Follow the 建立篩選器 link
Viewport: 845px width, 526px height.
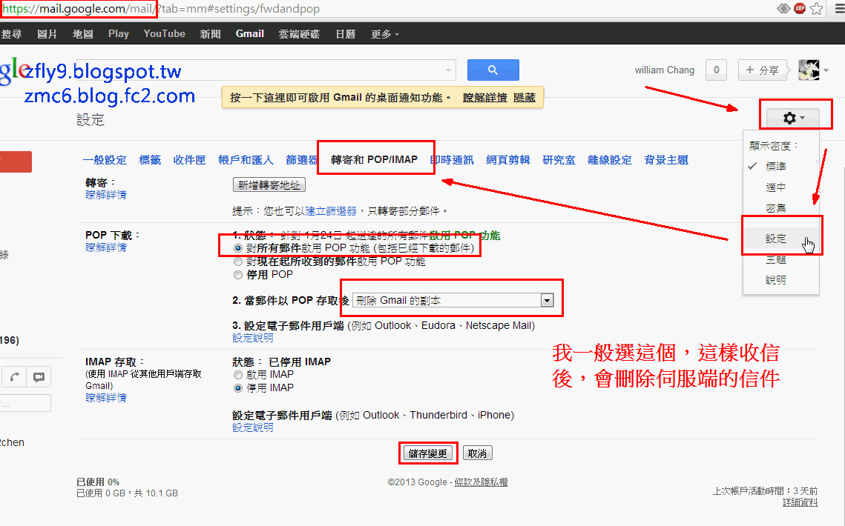point(331,211)
